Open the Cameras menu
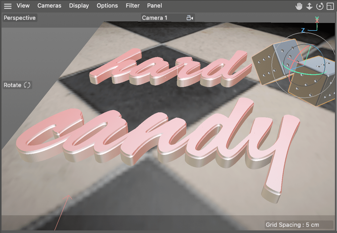The height and width of the screenshot is (233, 337). [x=49, y=5]
